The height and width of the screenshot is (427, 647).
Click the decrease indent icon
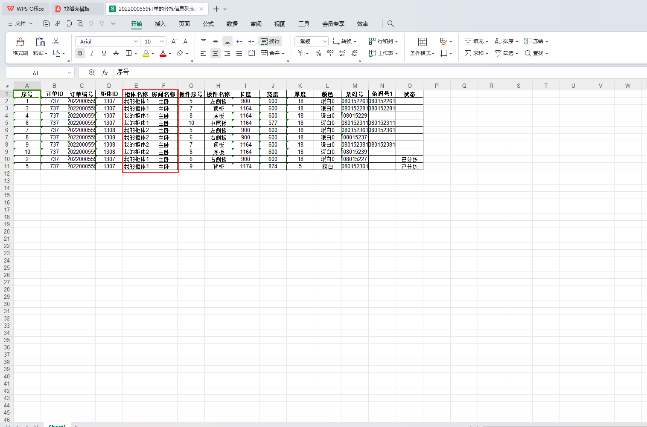point(239,41)
